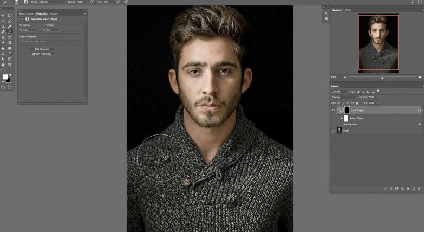This screenshot has height=232, width=424.
Task: Select the Move tool
Action: 3,16
